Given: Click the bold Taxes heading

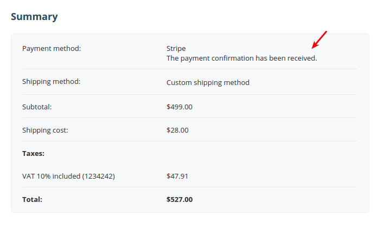Looking at the screenshot, I should point(33,153).
